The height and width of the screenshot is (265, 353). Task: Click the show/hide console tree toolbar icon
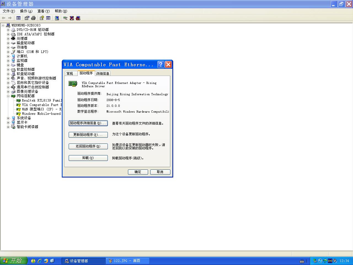pyautogui.click(x=18, y=18)
